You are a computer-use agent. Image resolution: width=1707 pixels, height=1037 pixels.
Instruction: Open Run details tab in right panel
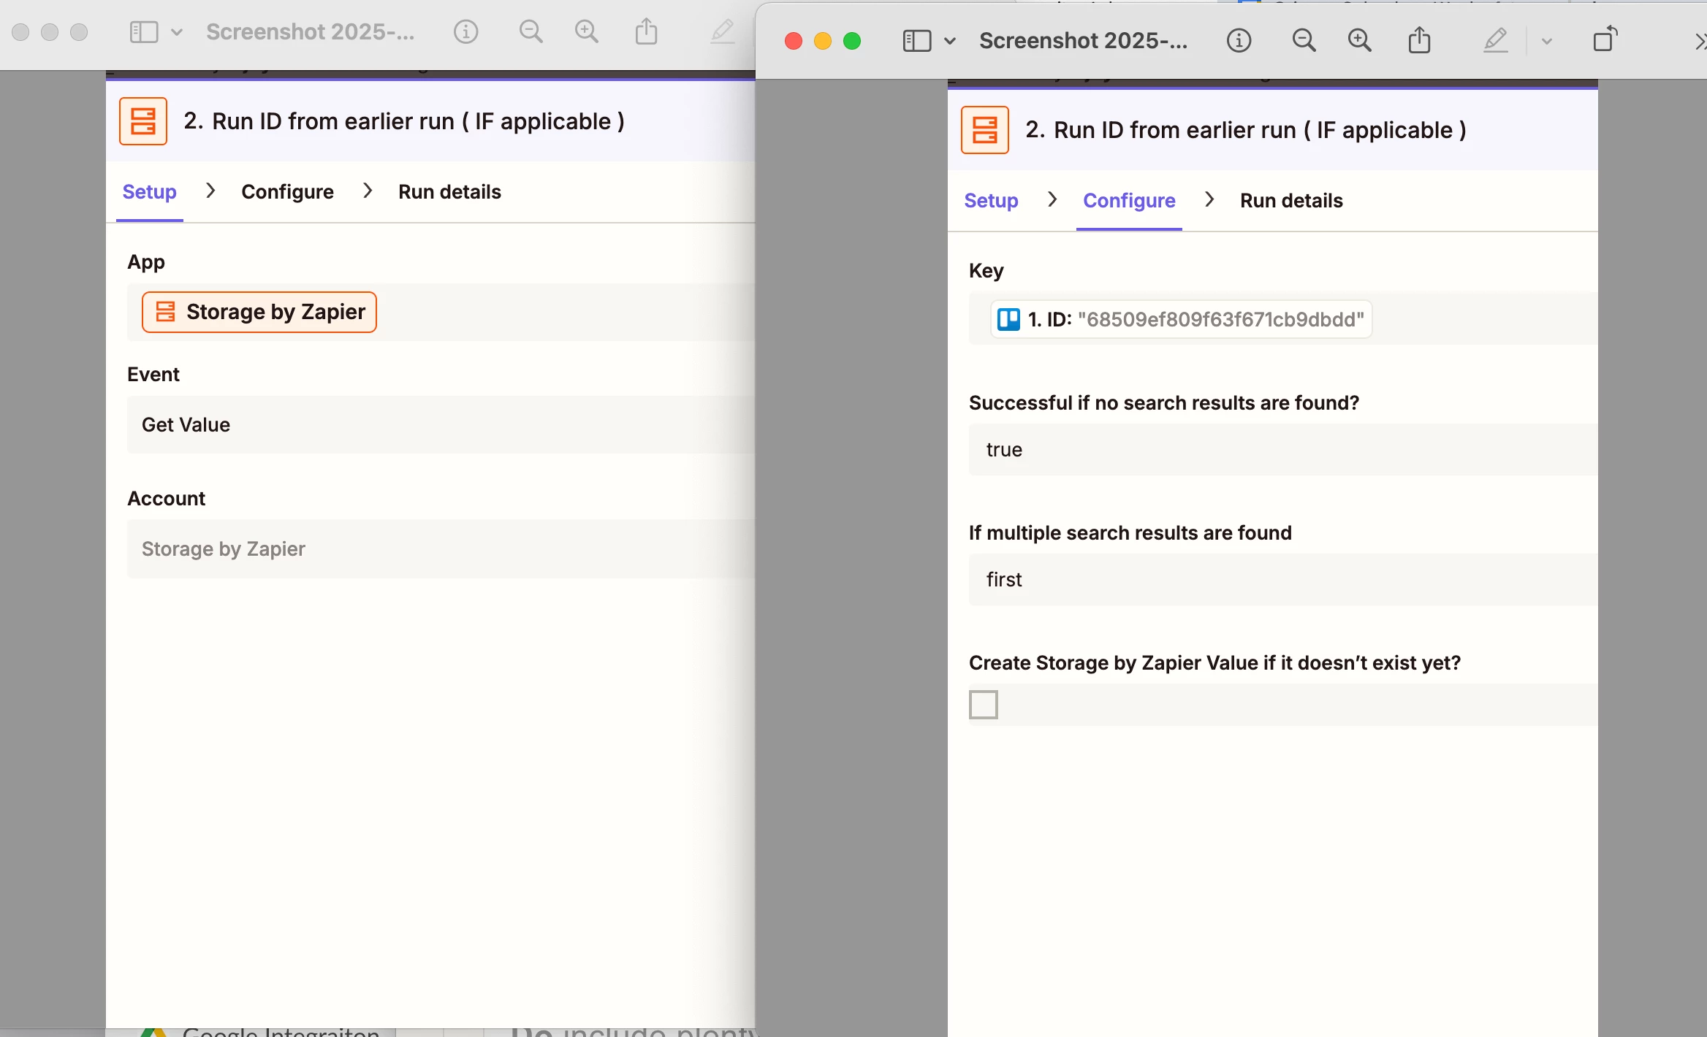point(1291,201)
